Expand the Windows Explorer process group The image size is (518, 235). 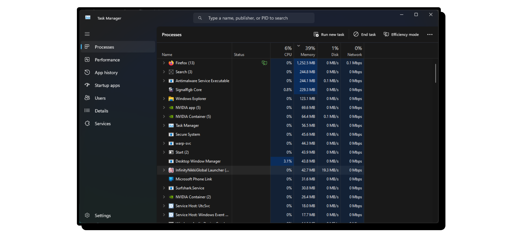click(x=164, y=99)
